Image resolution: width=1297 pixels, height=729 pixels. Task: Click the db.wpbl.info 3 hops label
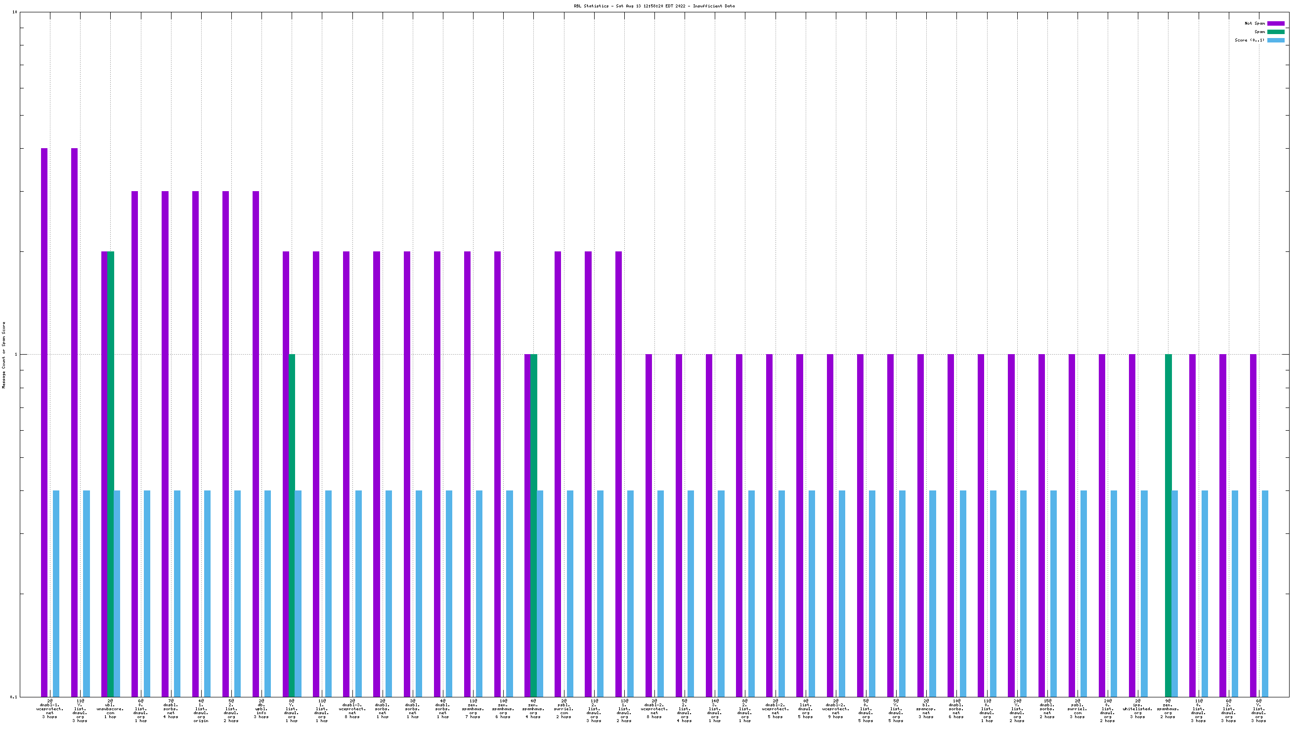261,708
